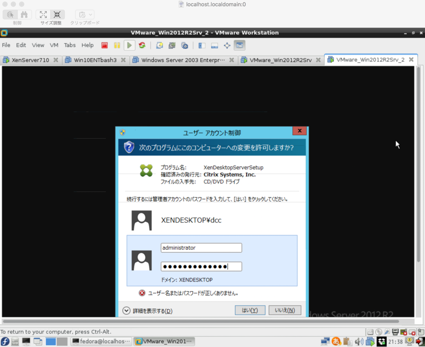The height and width of the screenshot is (347, 425).
Task: Click the console view toolbar icon
Action: point(239,45)
